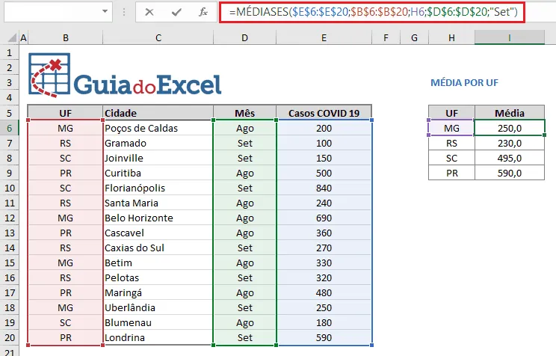The height and width of the screenshot is (356, 556).
Task: Select column E header
Action: pyautogui.click(x=324, y=37)
